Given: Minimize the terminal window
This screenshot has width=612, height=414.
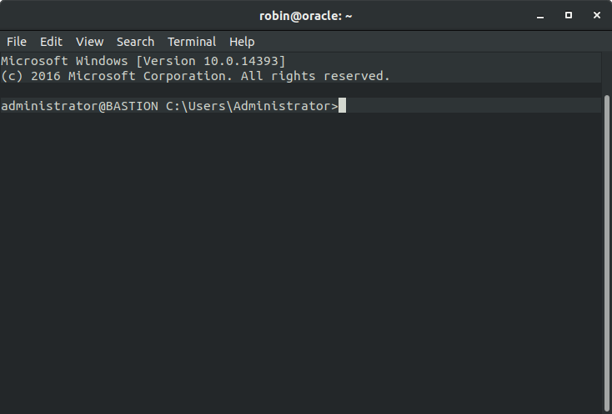Looking at the screenshot, I should click(540, 16).
